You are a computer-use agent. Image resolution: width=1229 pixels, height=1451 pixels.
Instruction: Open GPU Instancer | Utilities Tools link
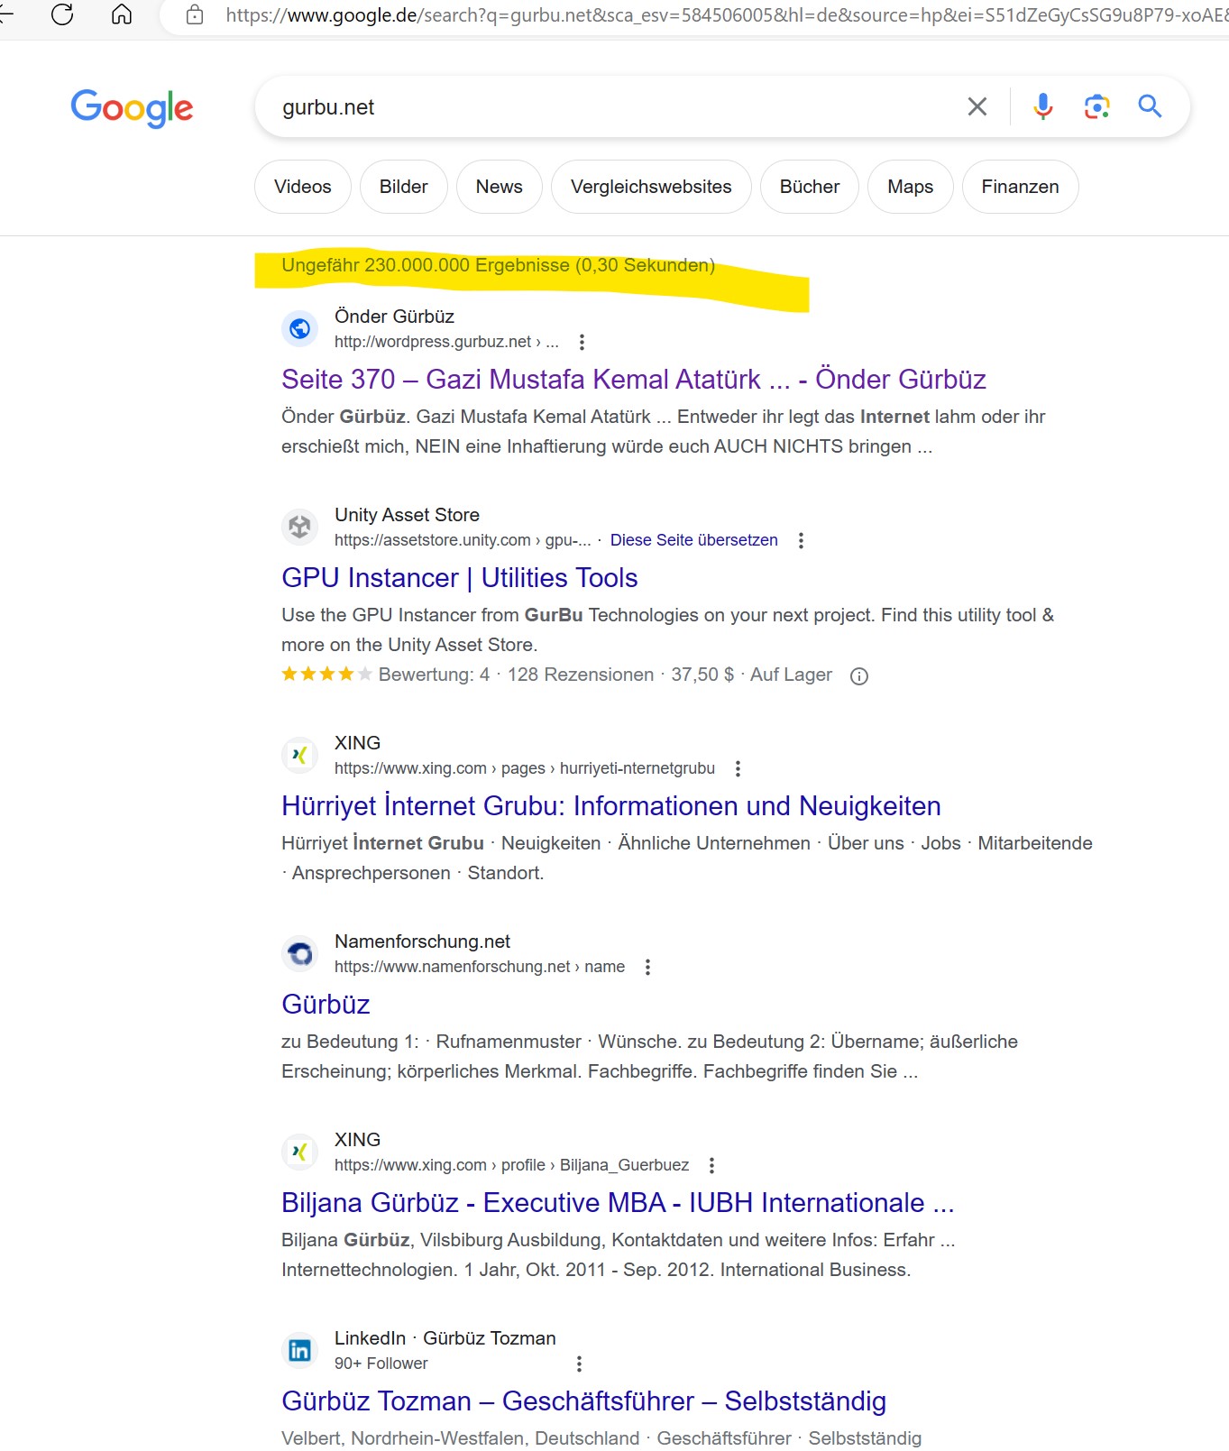[x=460, y=578]
